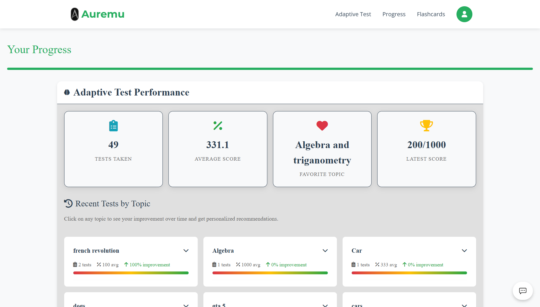Click the heart icon above Favorite Topic
The width and height of the screenshot is (540, 307).
322,126
